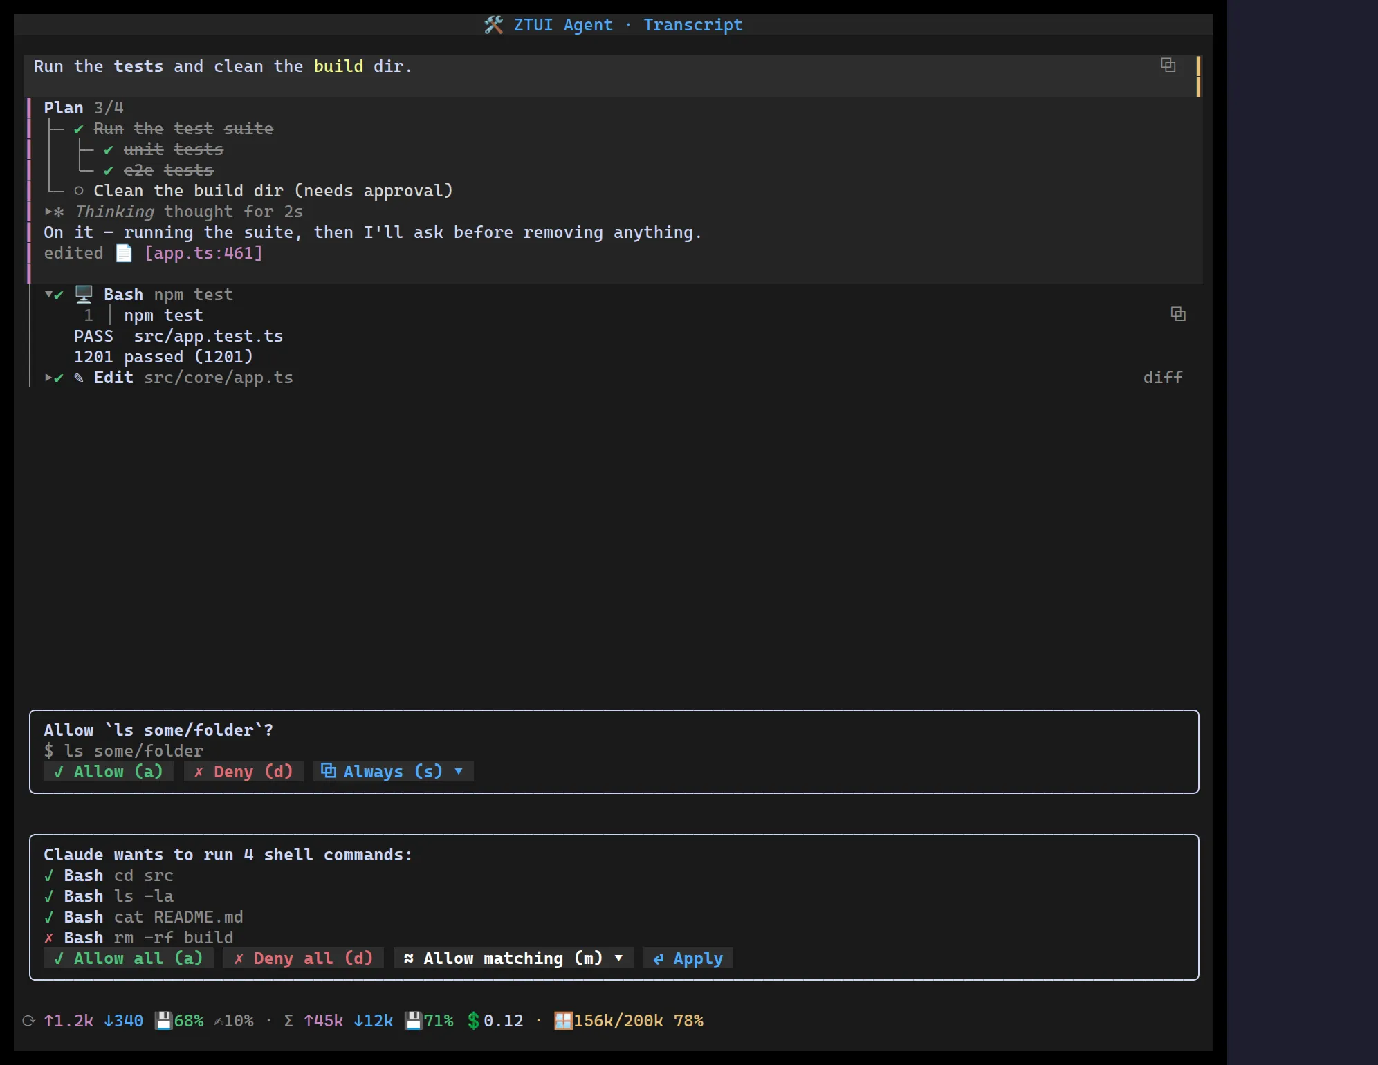1378x1065 pixels.
Task: Expand the Edit src/core/app.ts block
Action: click(48, 378)
